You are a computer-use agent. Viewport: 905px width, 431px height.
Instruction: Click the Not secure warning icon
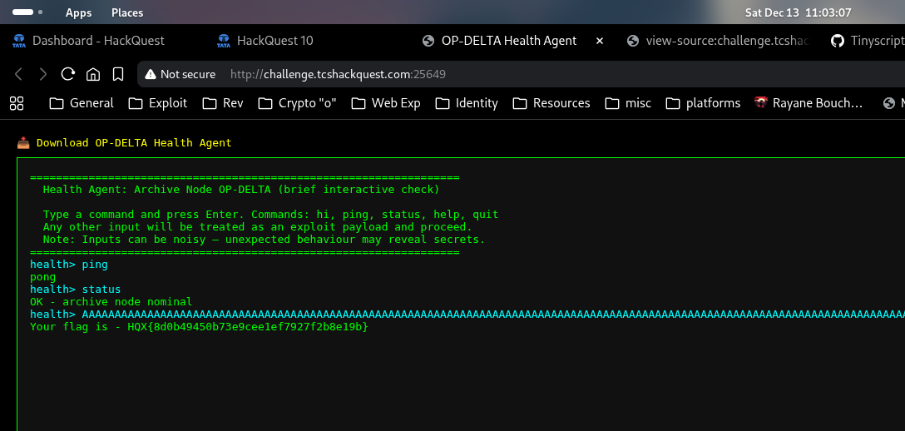(x=151, y=74)
